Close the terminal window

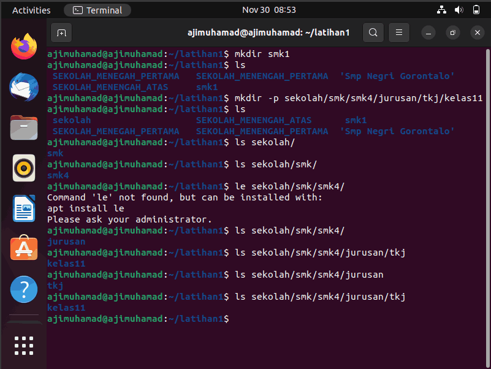pos(478,32)
